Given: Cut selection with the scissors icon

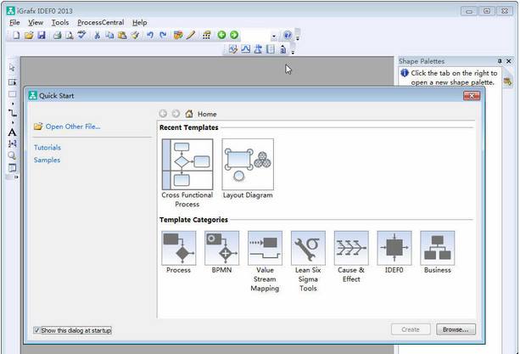Looking at the screenshot, I should tap(98, 35).
